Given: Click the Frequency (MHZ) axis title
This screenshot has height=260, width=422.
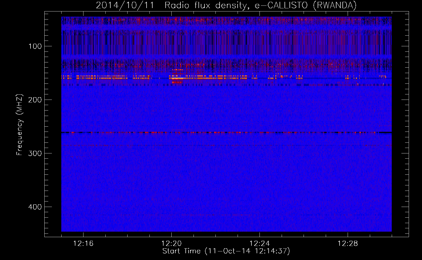Looking at the screenshot, I should coord(20,125).
